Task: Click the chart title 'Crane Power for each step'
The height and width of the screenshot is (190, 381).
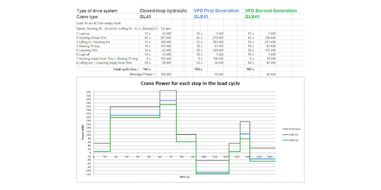Action: [x=190, y=83]
